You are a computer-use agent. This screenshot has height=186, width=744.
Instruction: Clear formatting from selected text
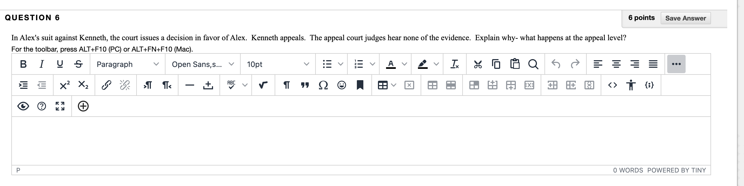[455, 64]
